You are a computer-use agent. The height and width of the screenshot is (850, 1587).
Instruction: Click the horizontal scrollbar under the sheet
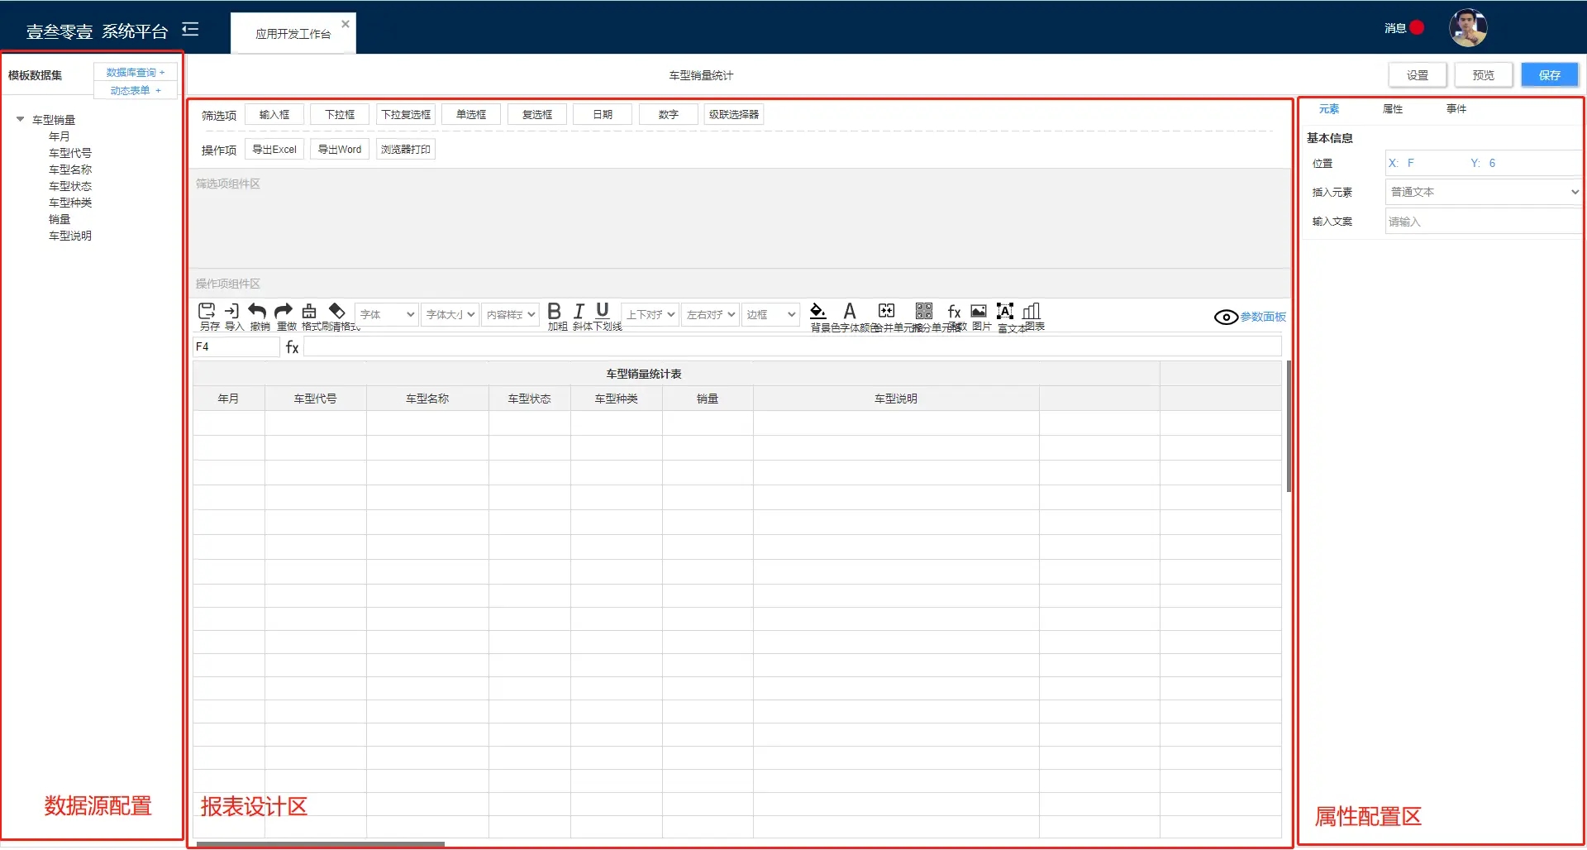click(321, 844)
